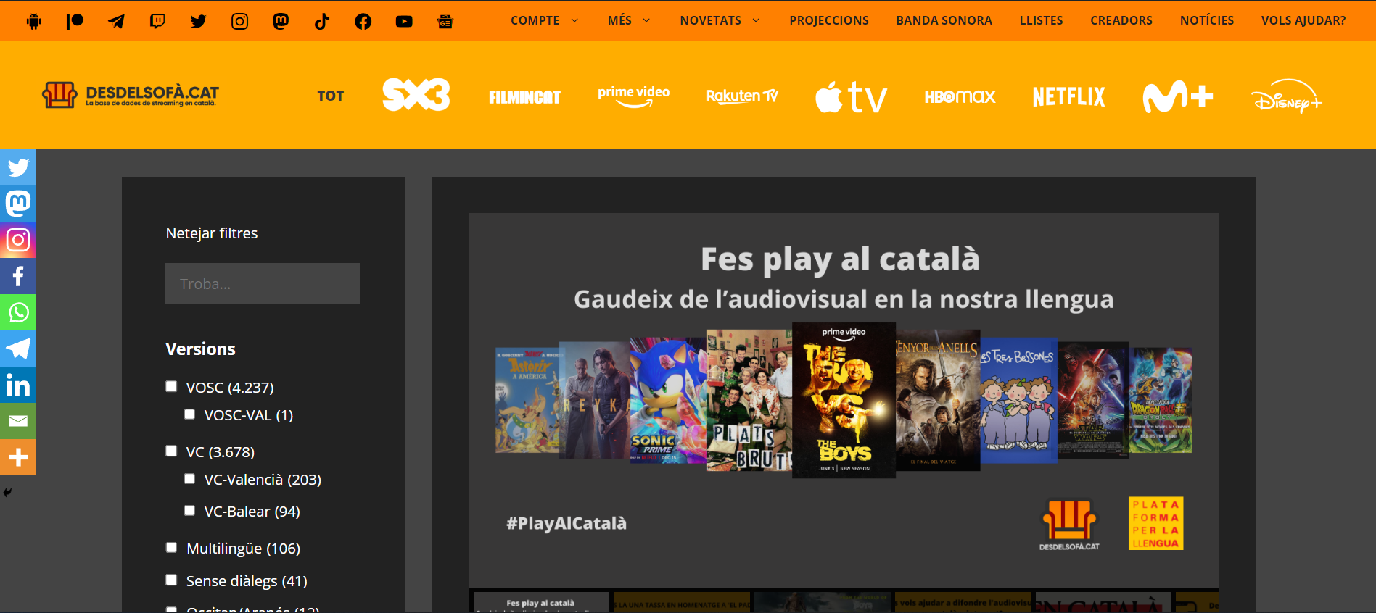1376x613 pixels.
Task: Select the TOT platforms link
Action: pos(331,96)
